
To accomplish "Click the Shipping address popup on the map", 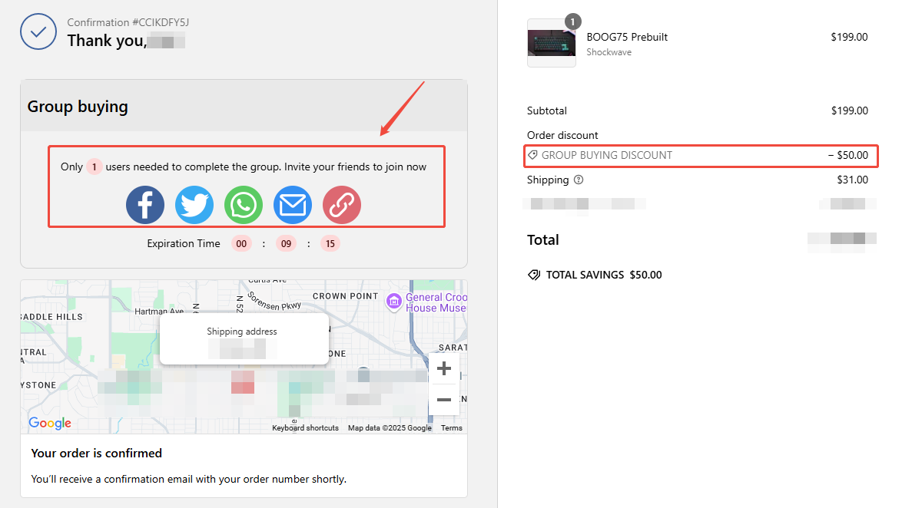I will (242, 338).
